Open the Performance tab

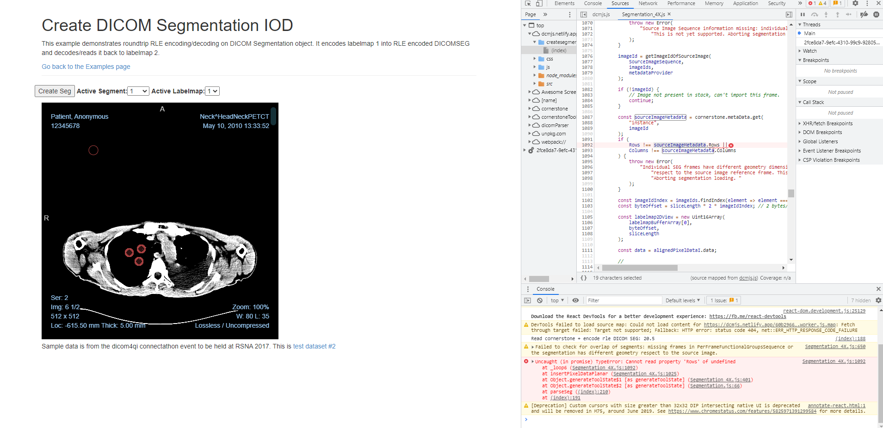[681, 3]
